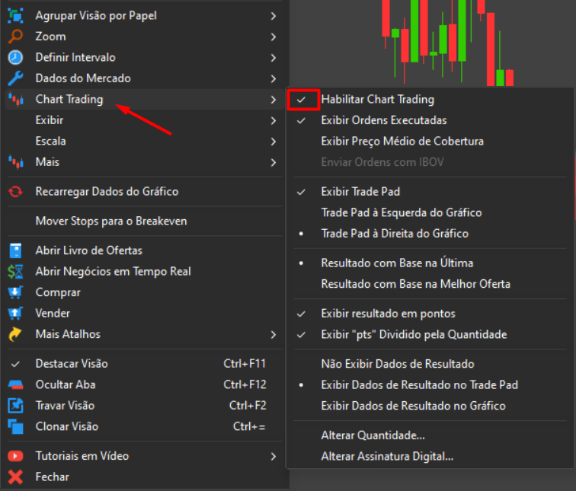Click the Vender menu label
Image resolution: width=576 pixels, height=491 pixels.
(x=53, y=313)
